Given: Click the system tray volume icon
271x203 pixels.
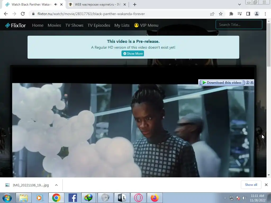Looking at the screenshot, I should (x=244, y=198).
